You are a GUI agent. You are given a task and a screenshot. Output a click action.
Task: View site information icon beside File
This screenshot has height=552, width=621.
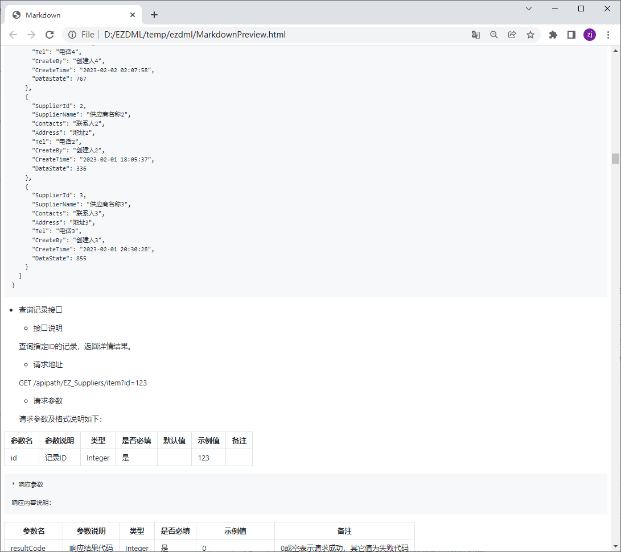click(72, 35)
